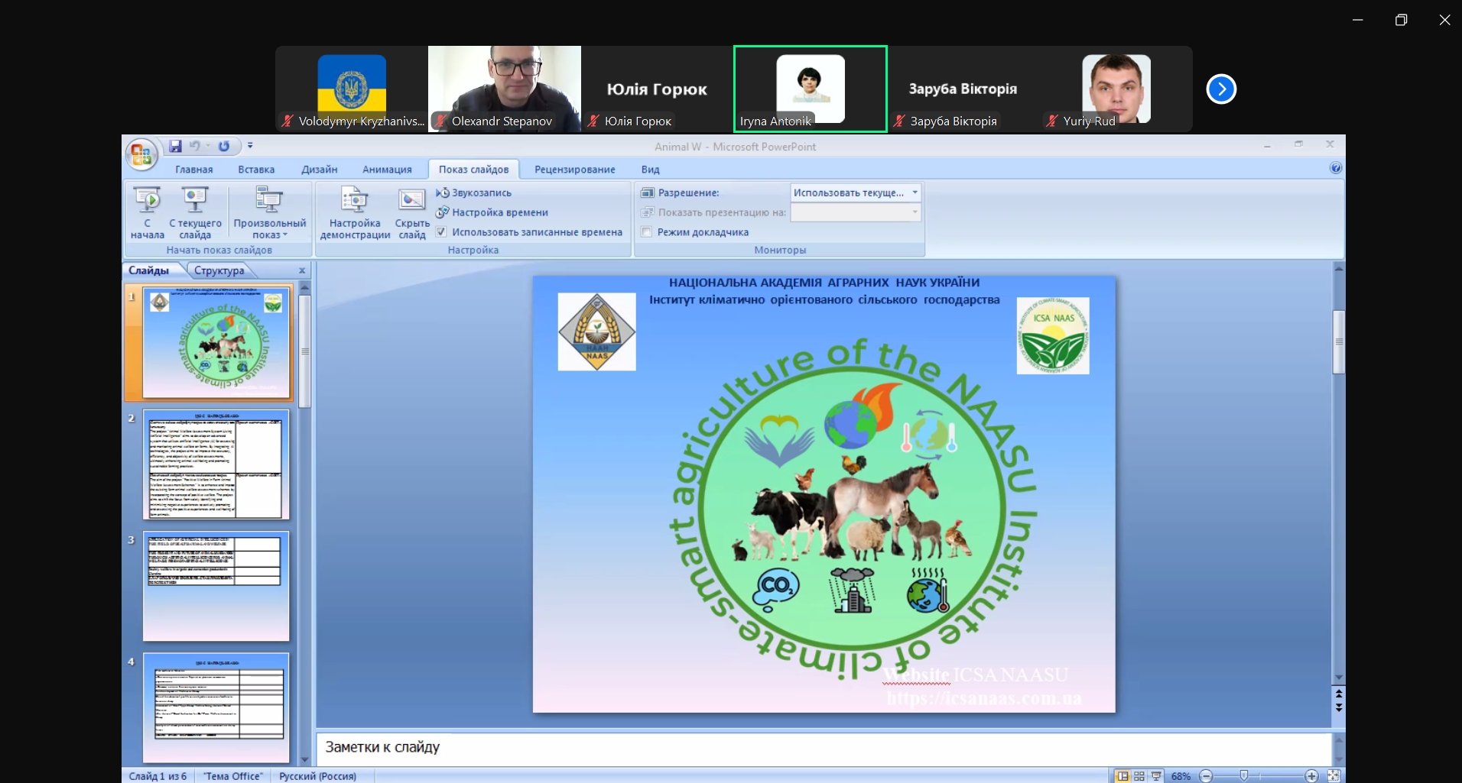Start slideshow from current slide
The height and width of the screenshot is (783, 1462).
pos(195,212)
